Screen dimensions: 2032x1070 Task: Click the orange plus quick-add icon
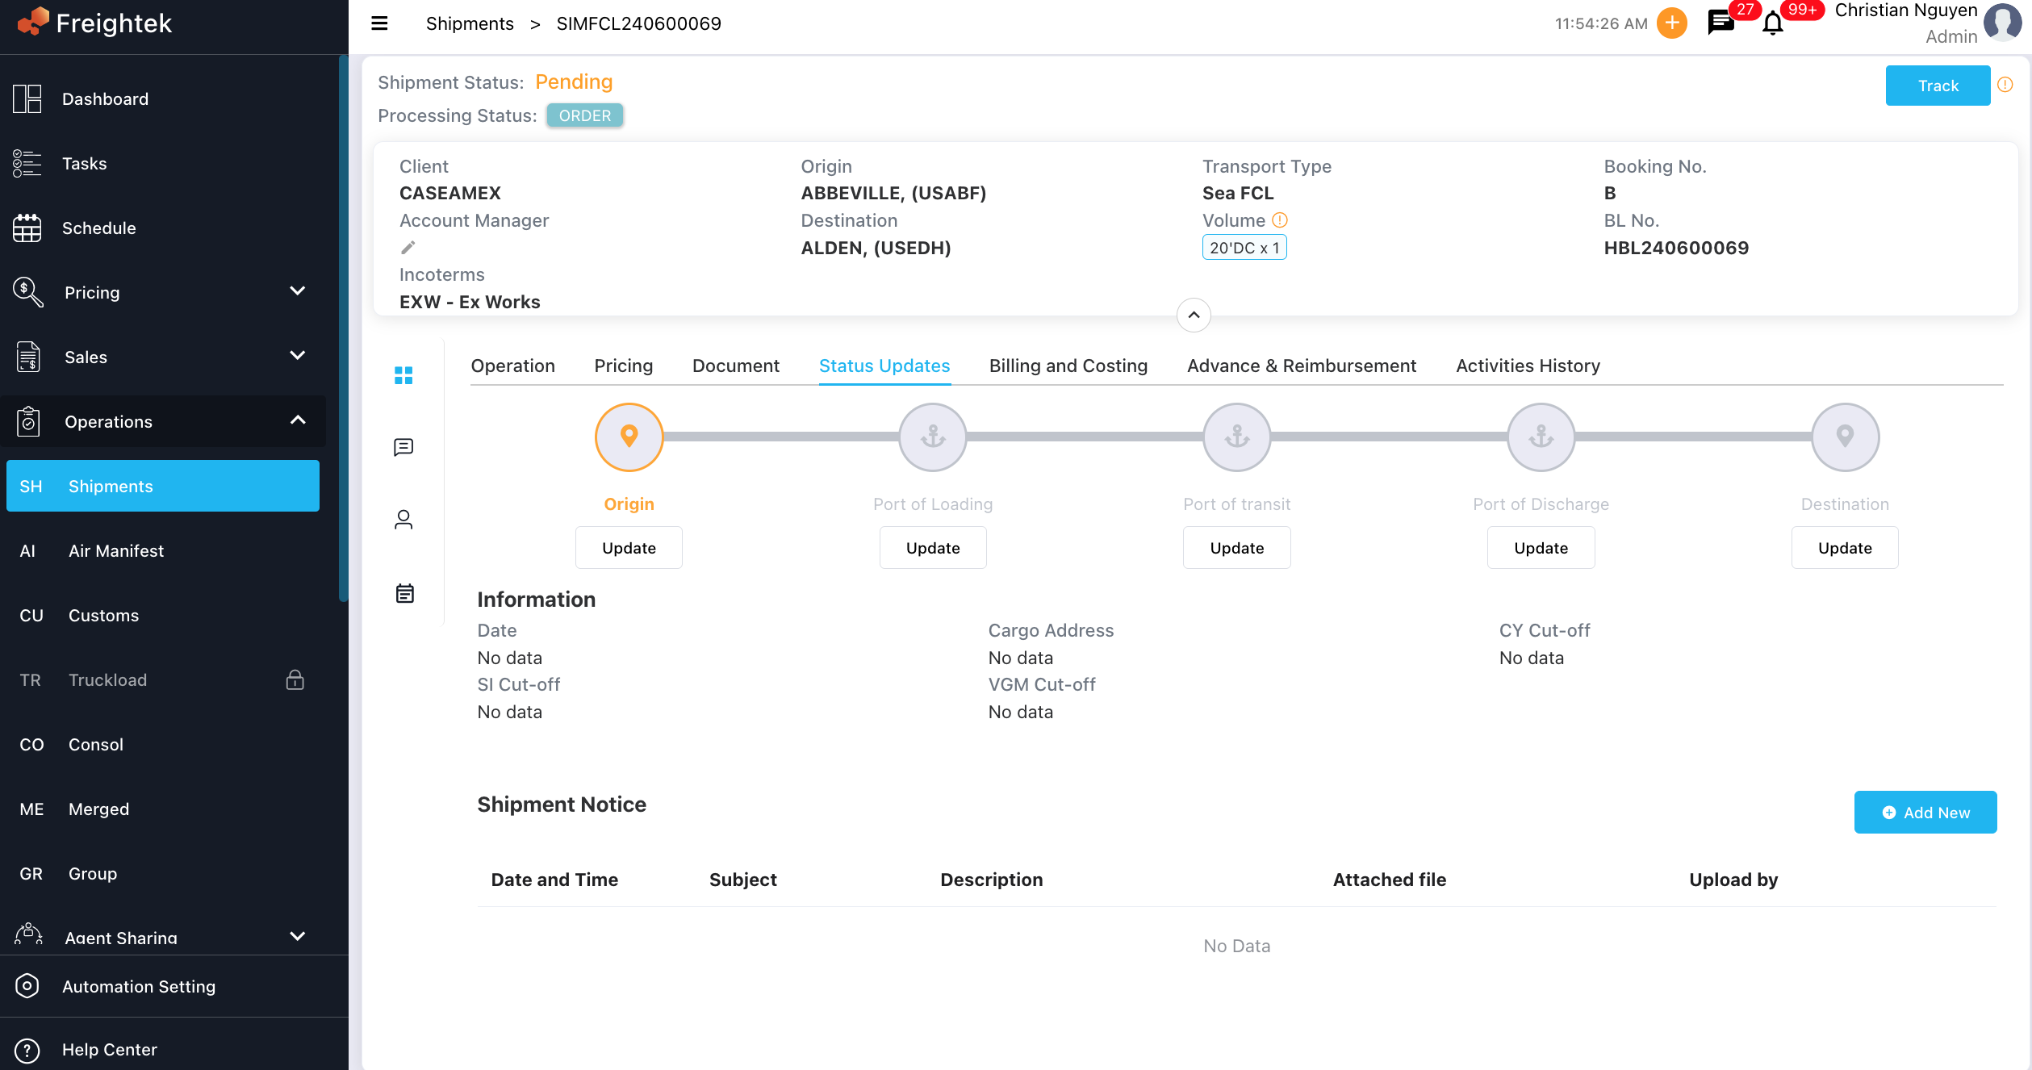pos(1672,23)
